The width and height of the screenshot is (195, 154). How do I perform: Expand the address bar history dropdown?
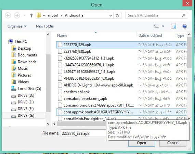coord(110,15)
